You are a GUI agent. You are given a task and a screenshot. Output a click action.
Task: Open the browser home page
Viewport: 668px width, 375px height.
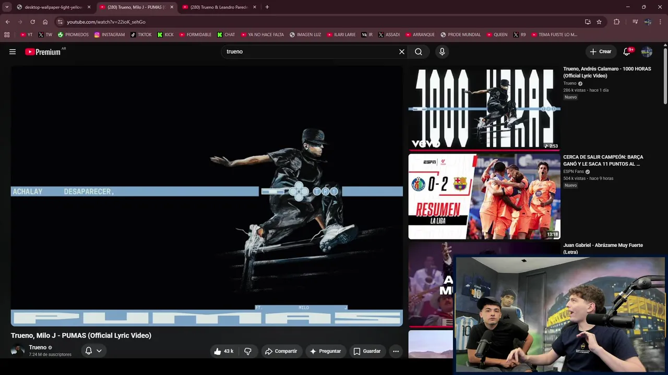tap(45, 22)
